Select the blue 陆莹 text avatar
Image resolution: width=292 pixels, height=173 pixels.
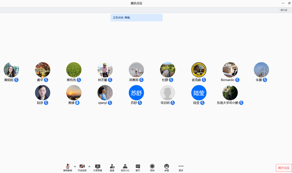click(x=199, y=93)
